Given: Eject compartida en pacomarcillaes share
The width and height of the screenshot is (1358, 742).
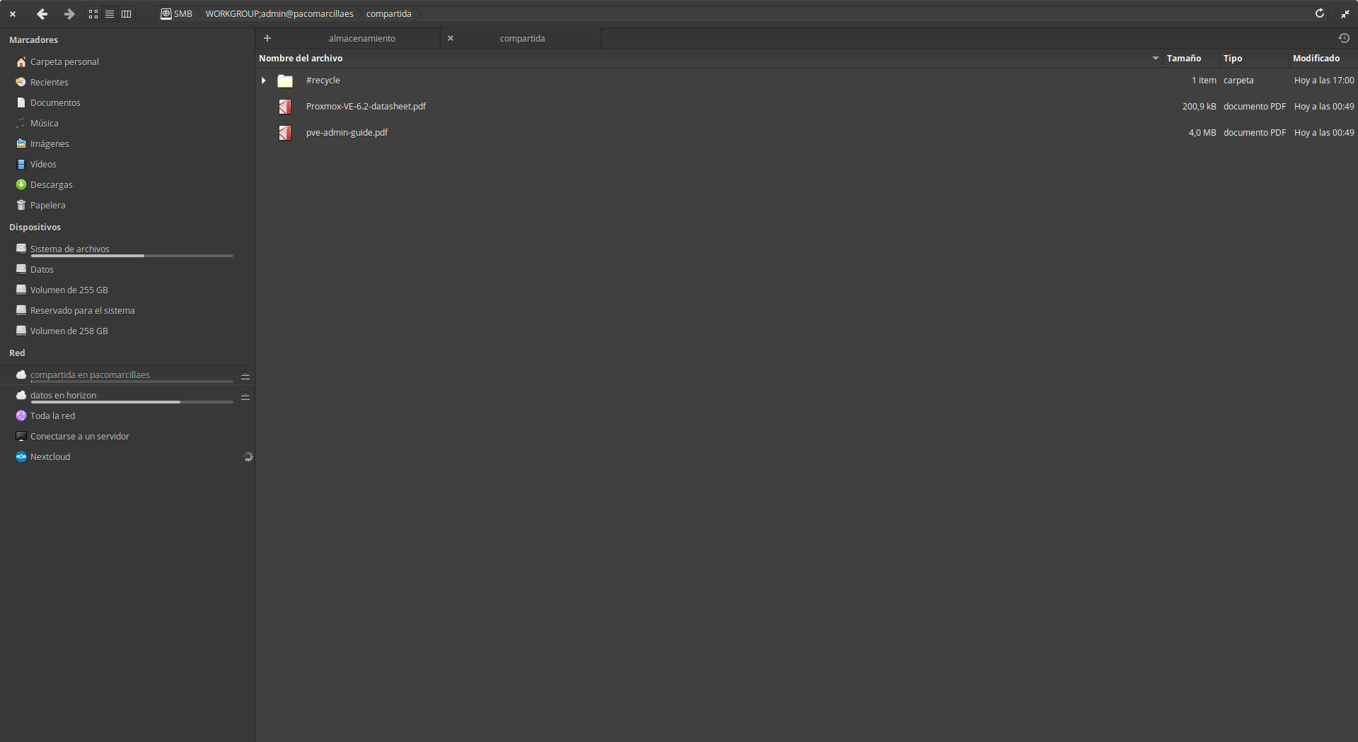Looking at the screenshot, I should [x=245, y=377].
